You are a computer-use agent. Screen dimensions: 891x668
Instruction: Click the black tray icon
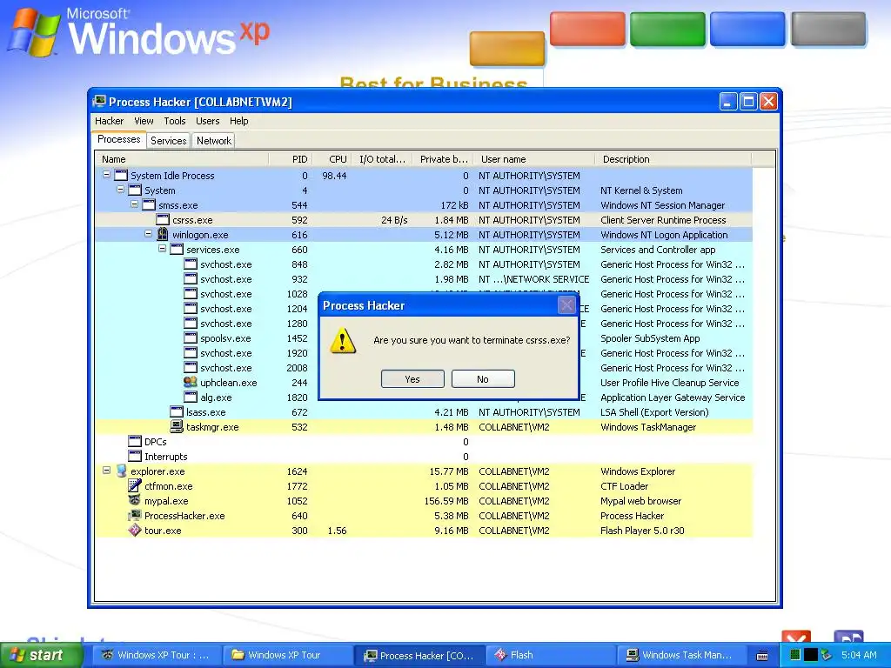coord(810,655)
